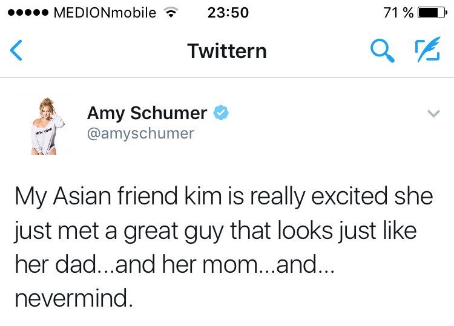Image resolution: width=454 pixels, height=326 pixels.
Task: Open Amy Schumer's profile picture
Action: 47,125
